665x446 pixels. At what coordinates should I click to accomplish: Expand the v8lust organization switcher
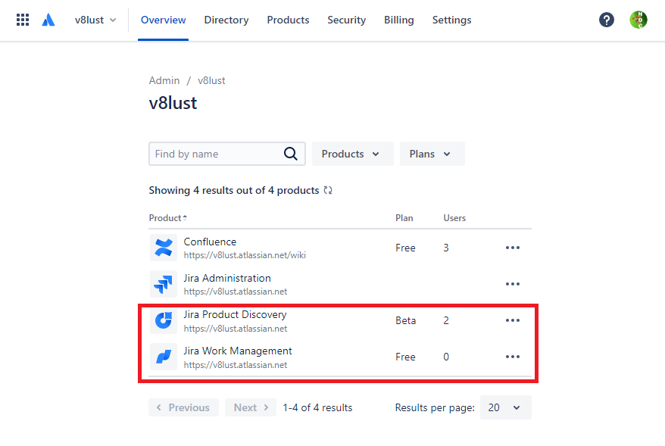[95, 20]
